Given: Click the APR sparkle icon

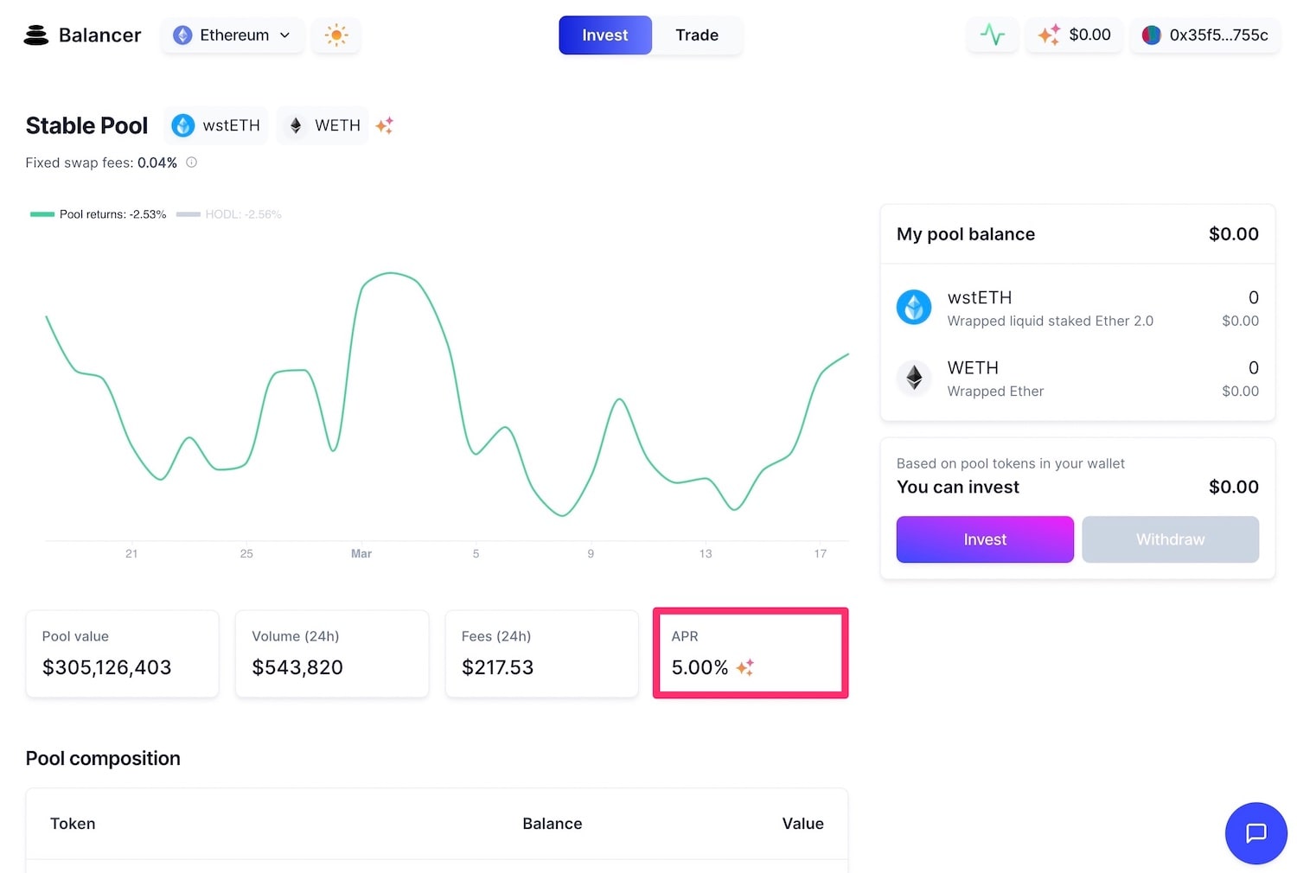Looking at the screenshot, I should 745,667.
